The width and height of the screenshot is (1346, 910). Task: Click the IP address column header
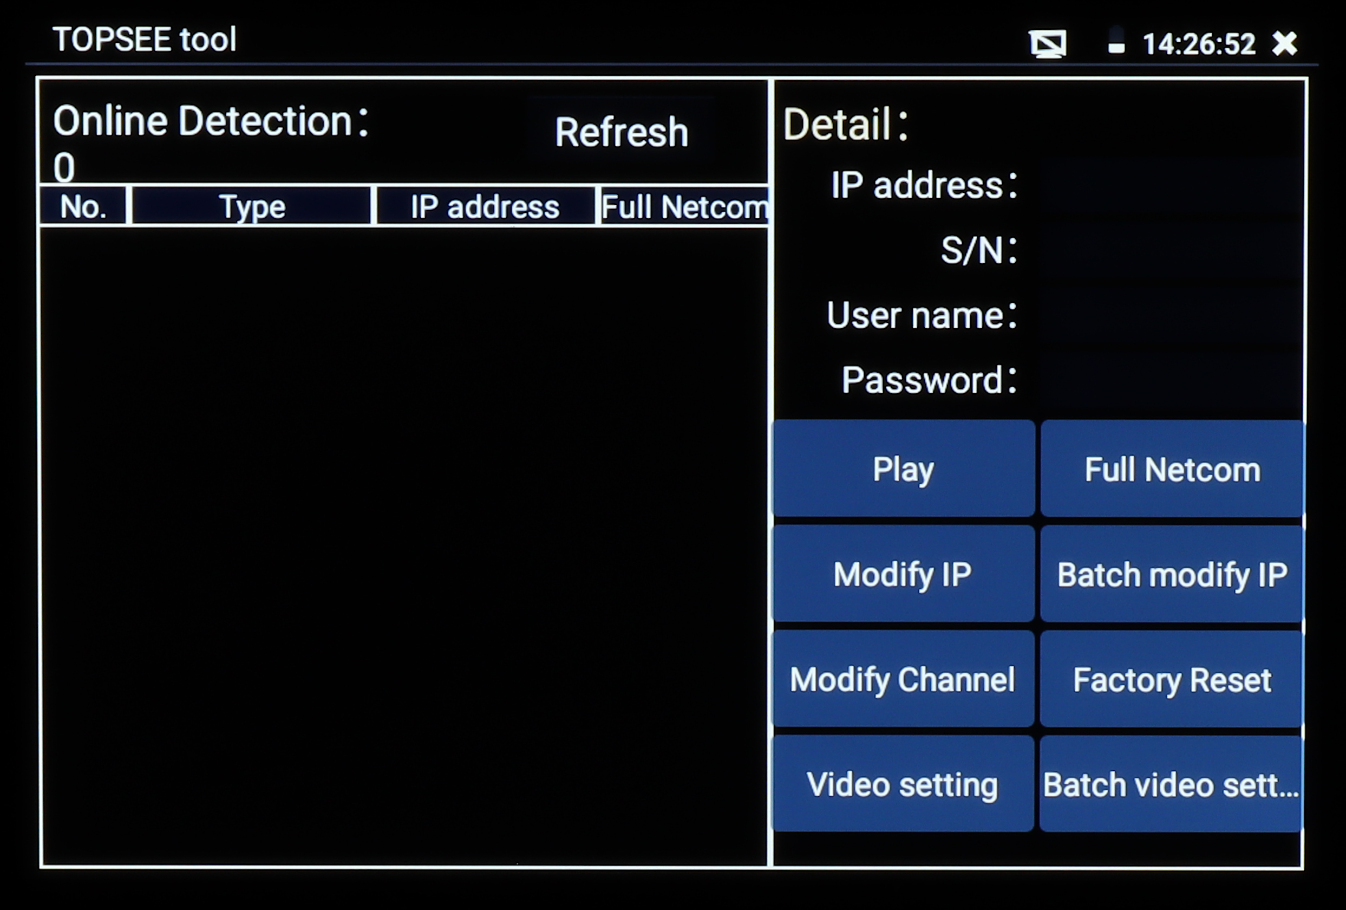click(485, 206)
